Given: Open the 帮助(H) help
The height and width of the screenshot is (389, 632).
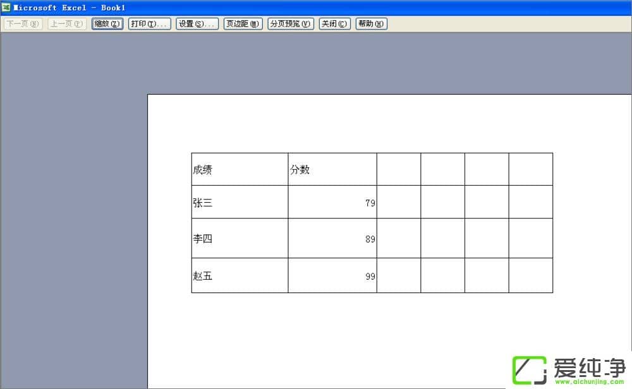Looking at the screenshot, I should pyautogui.click(x=371, y=23).
